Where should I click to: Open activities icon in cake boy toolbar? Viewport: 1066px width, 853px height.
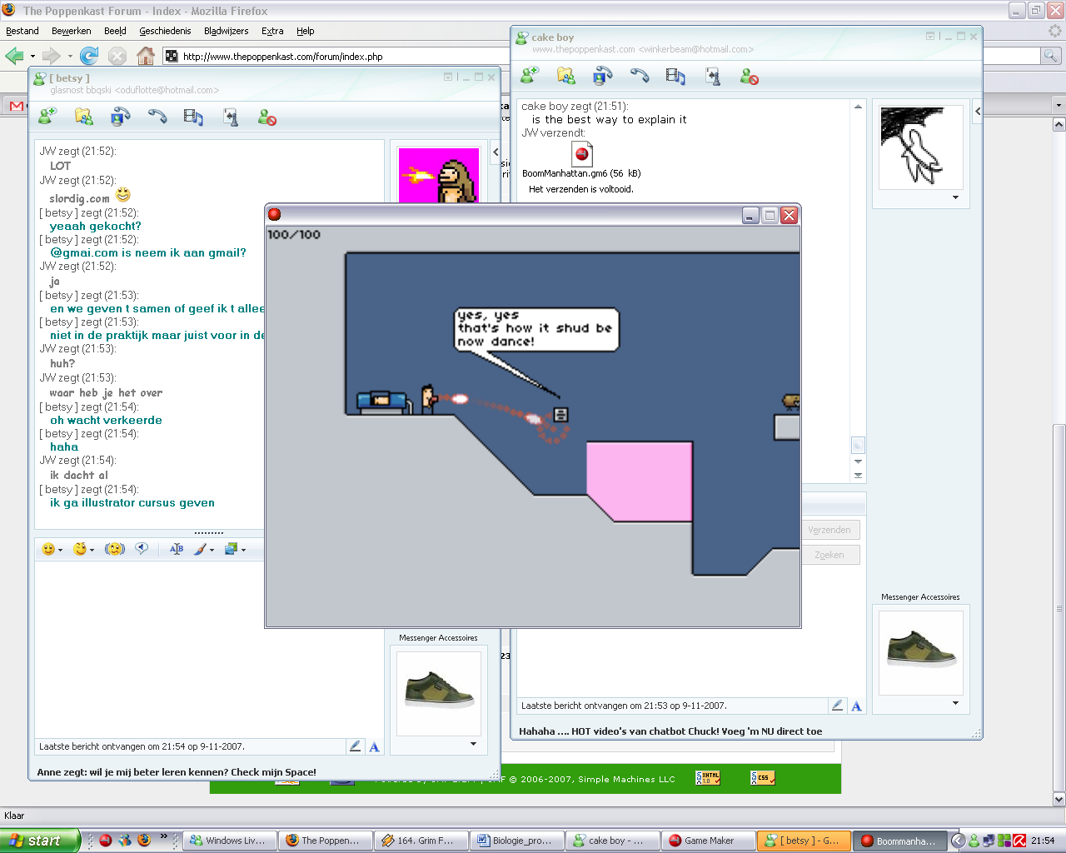[x=675, y=77]
